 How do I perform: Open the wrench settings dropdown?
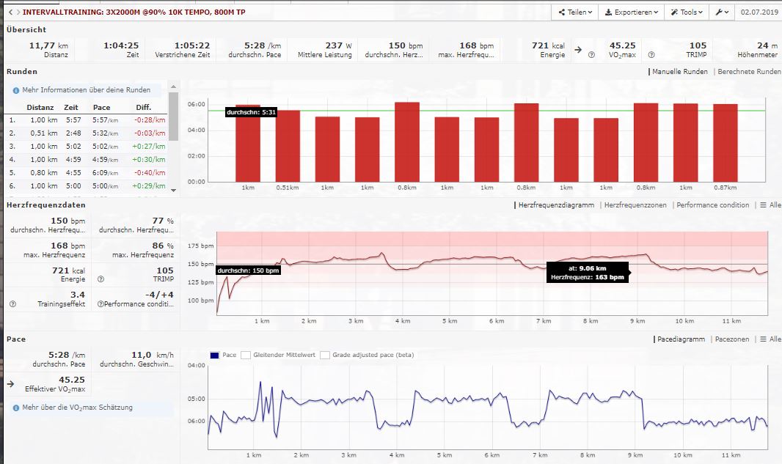click(721, 12)
